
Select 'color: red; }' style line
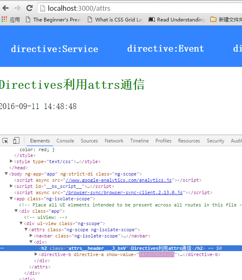[37, 149]
